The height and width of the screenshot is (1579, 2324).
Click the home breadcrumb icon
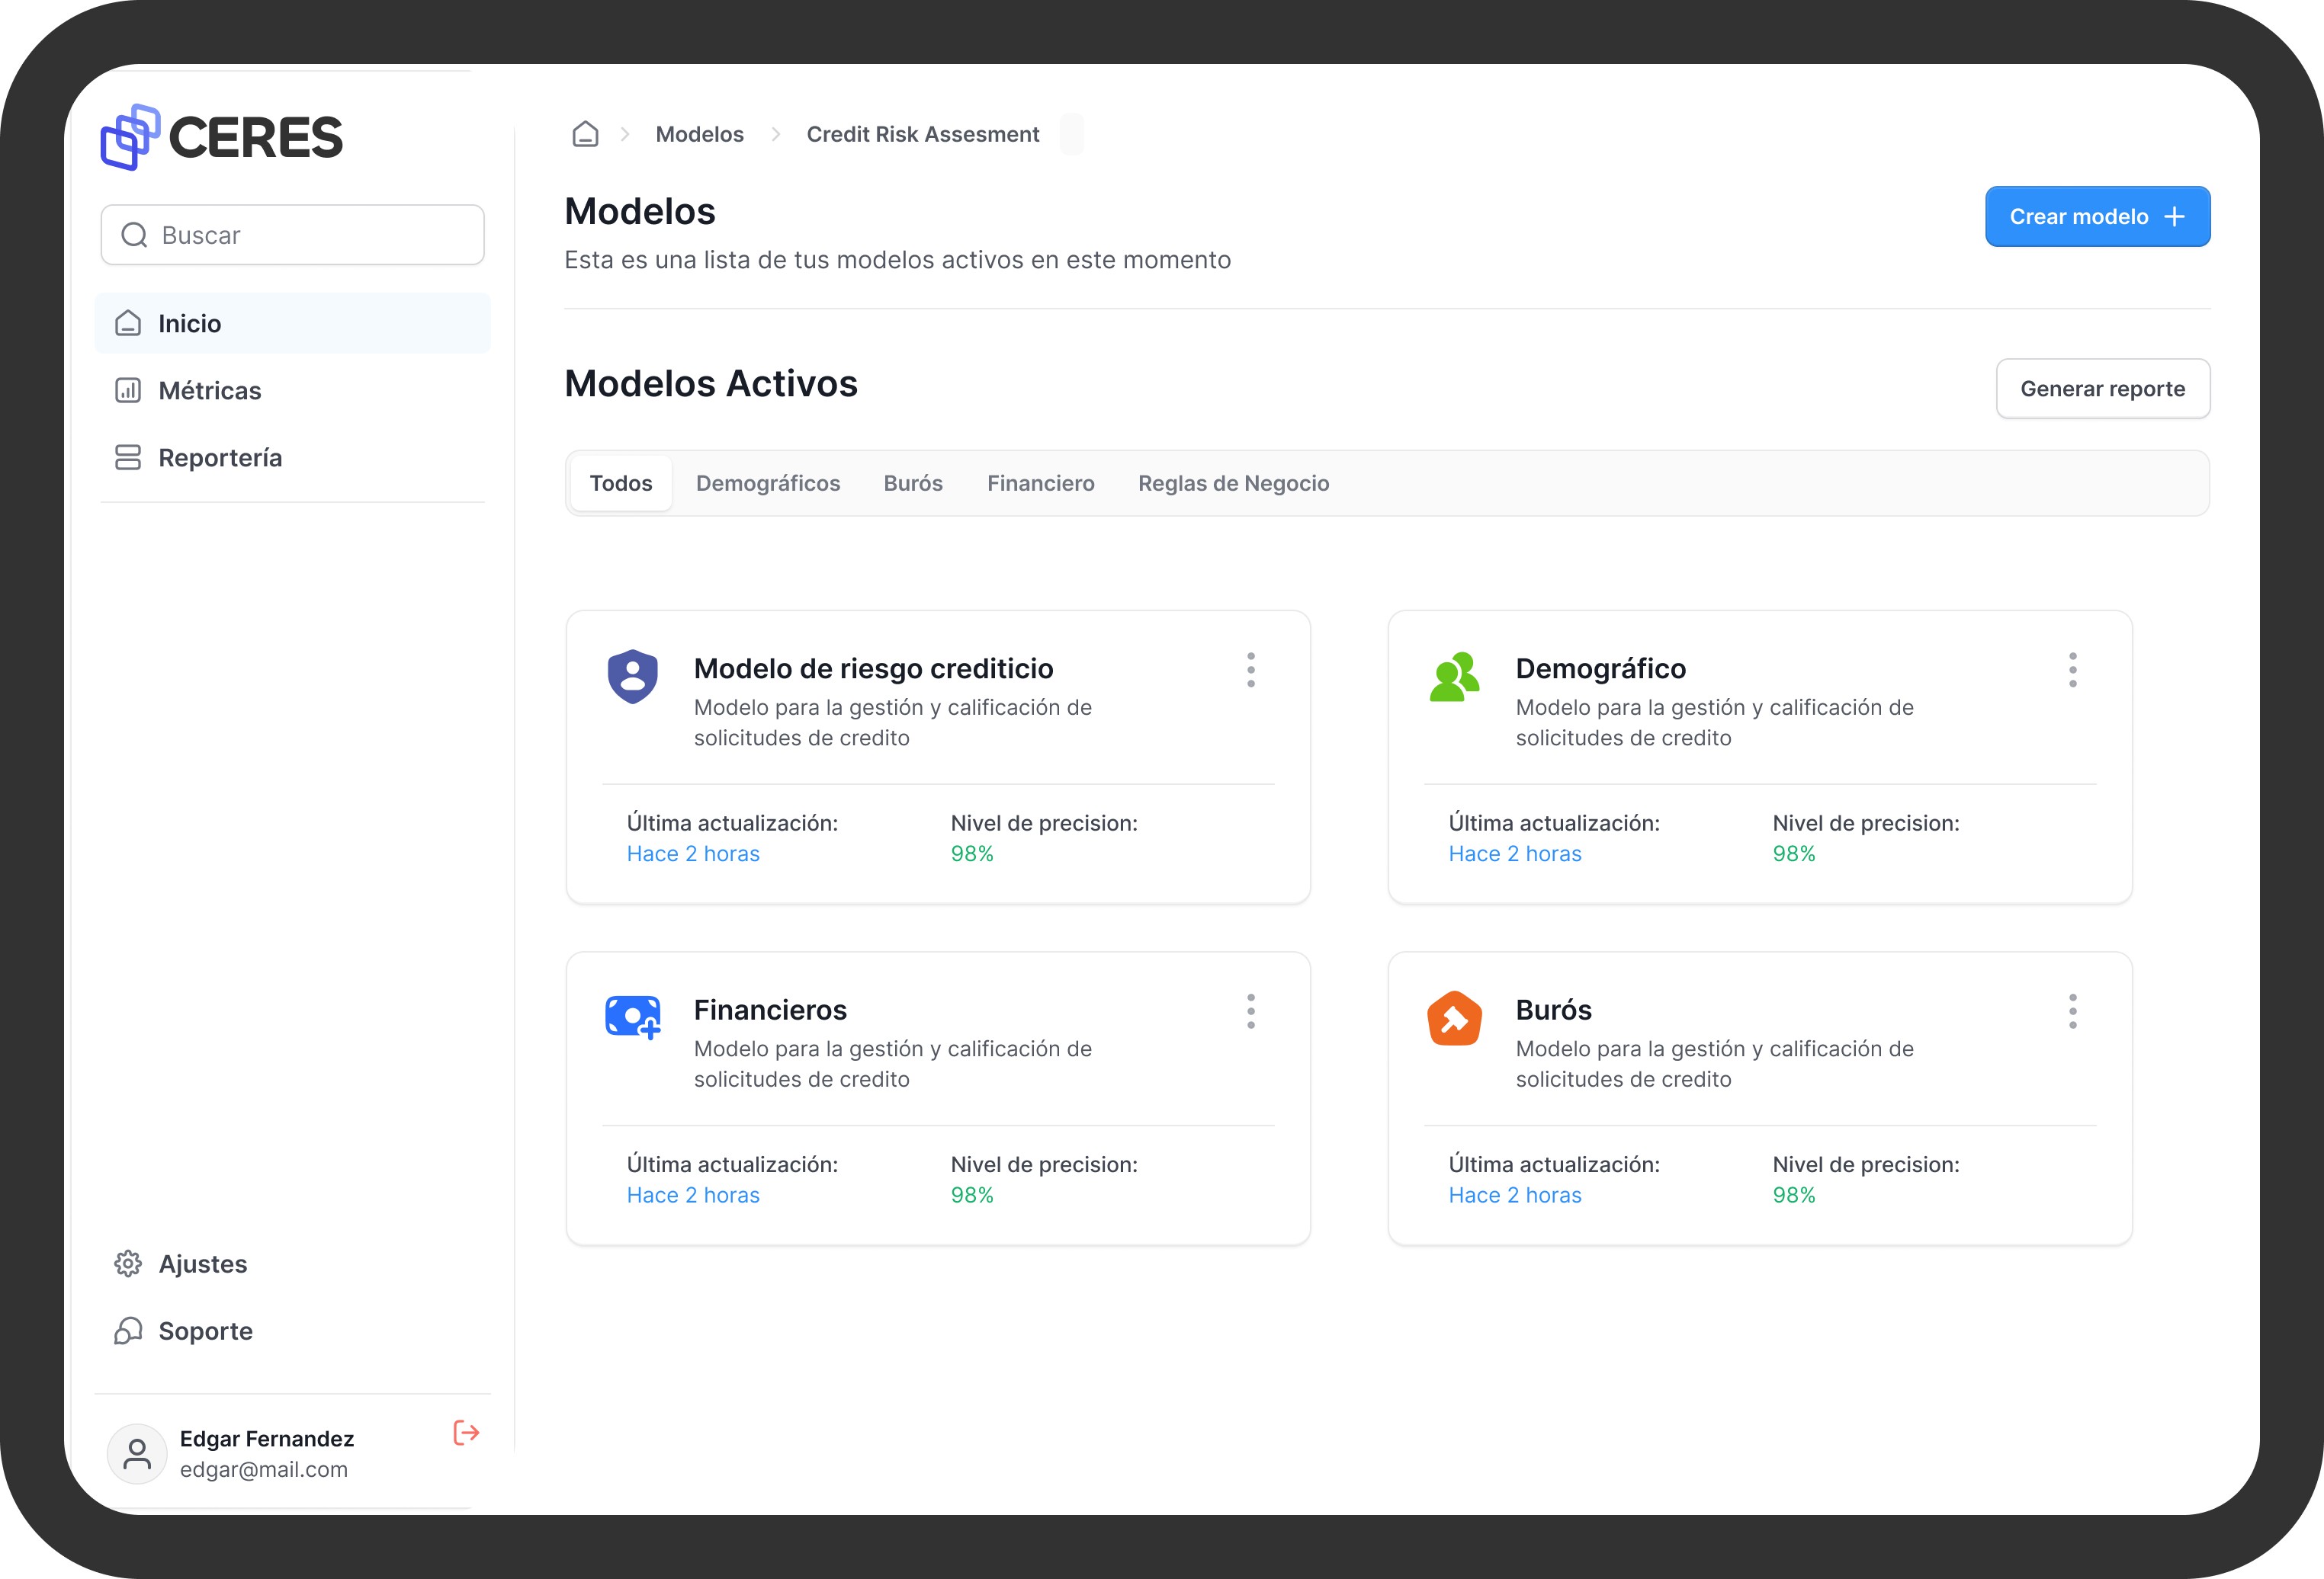(x=585, y=134)
